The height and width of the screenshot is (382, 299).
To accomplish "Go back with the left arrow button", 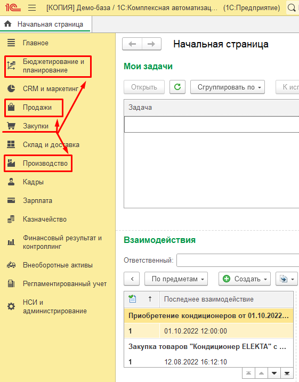I will tap(132, 44).
